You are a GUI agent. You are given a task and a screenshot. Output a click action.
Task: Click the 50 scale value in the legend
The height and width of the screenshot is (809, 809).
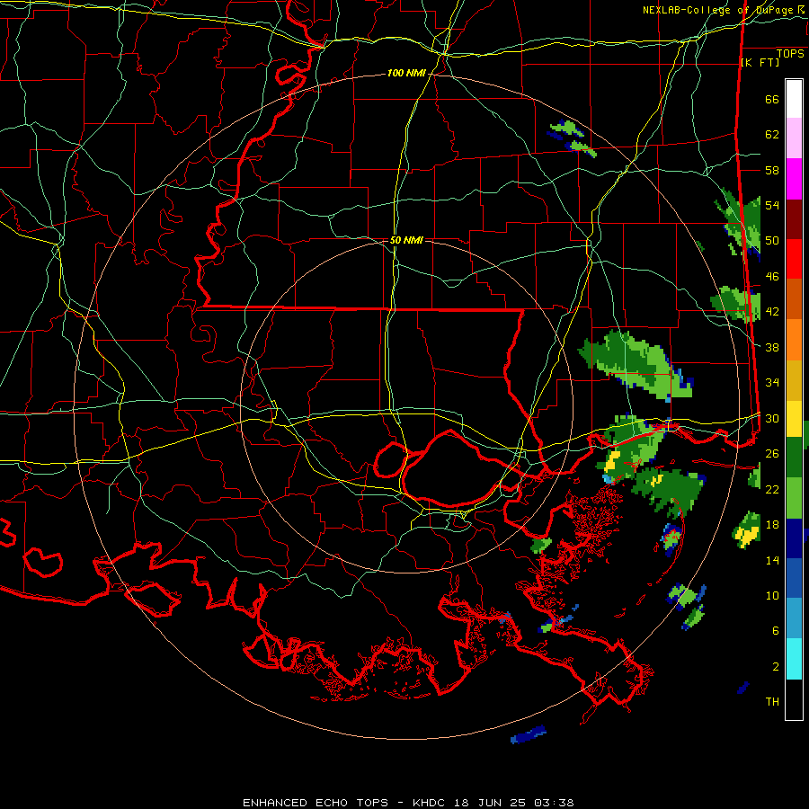pos(772,240)
